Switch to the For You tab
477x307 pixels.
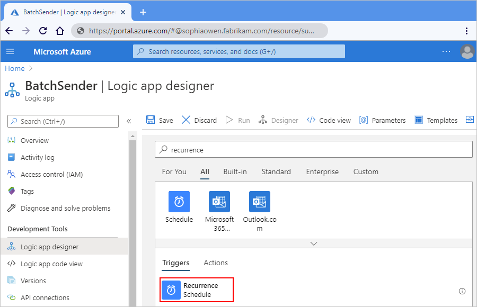tap(174, 171)
